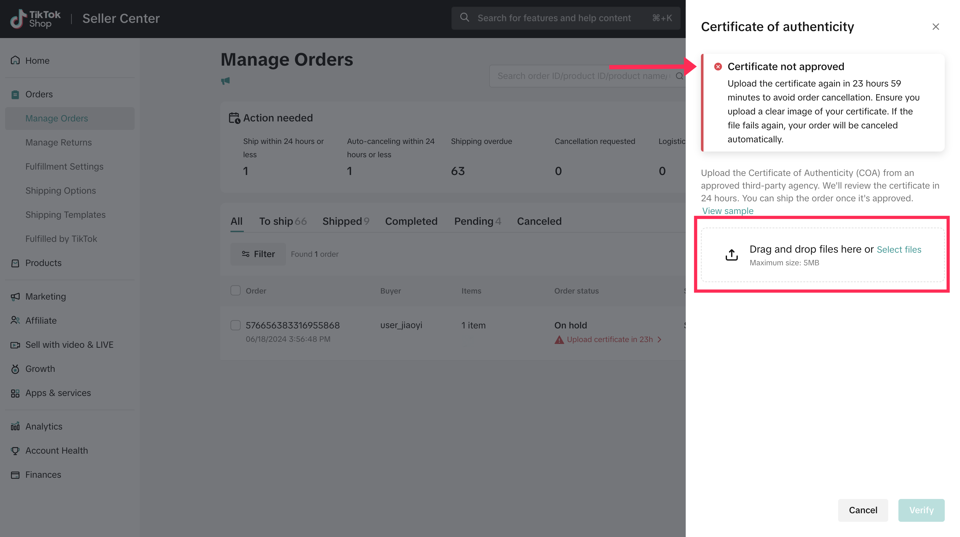
Task: Click the upload arrow icon in dropzone
Action: pos(731,255)
